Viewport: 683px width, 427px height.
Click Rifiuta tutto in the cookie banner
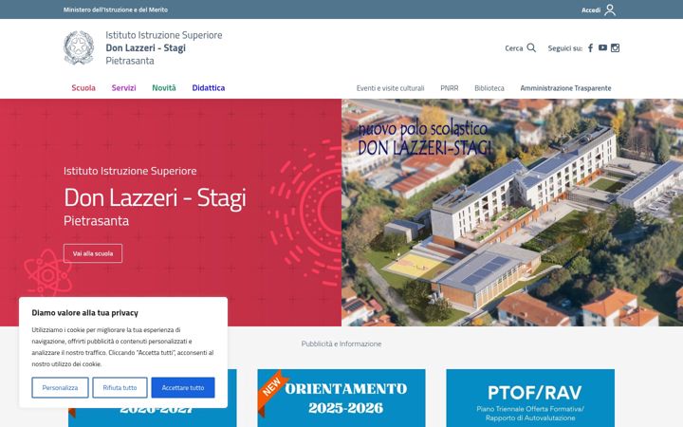click(x=120, y=387)
